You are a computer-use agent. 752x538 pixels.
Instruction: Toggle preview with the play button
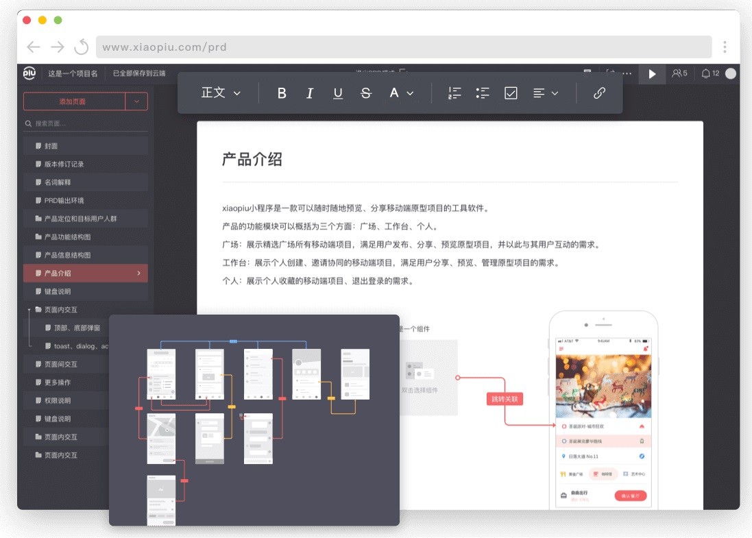651,73
